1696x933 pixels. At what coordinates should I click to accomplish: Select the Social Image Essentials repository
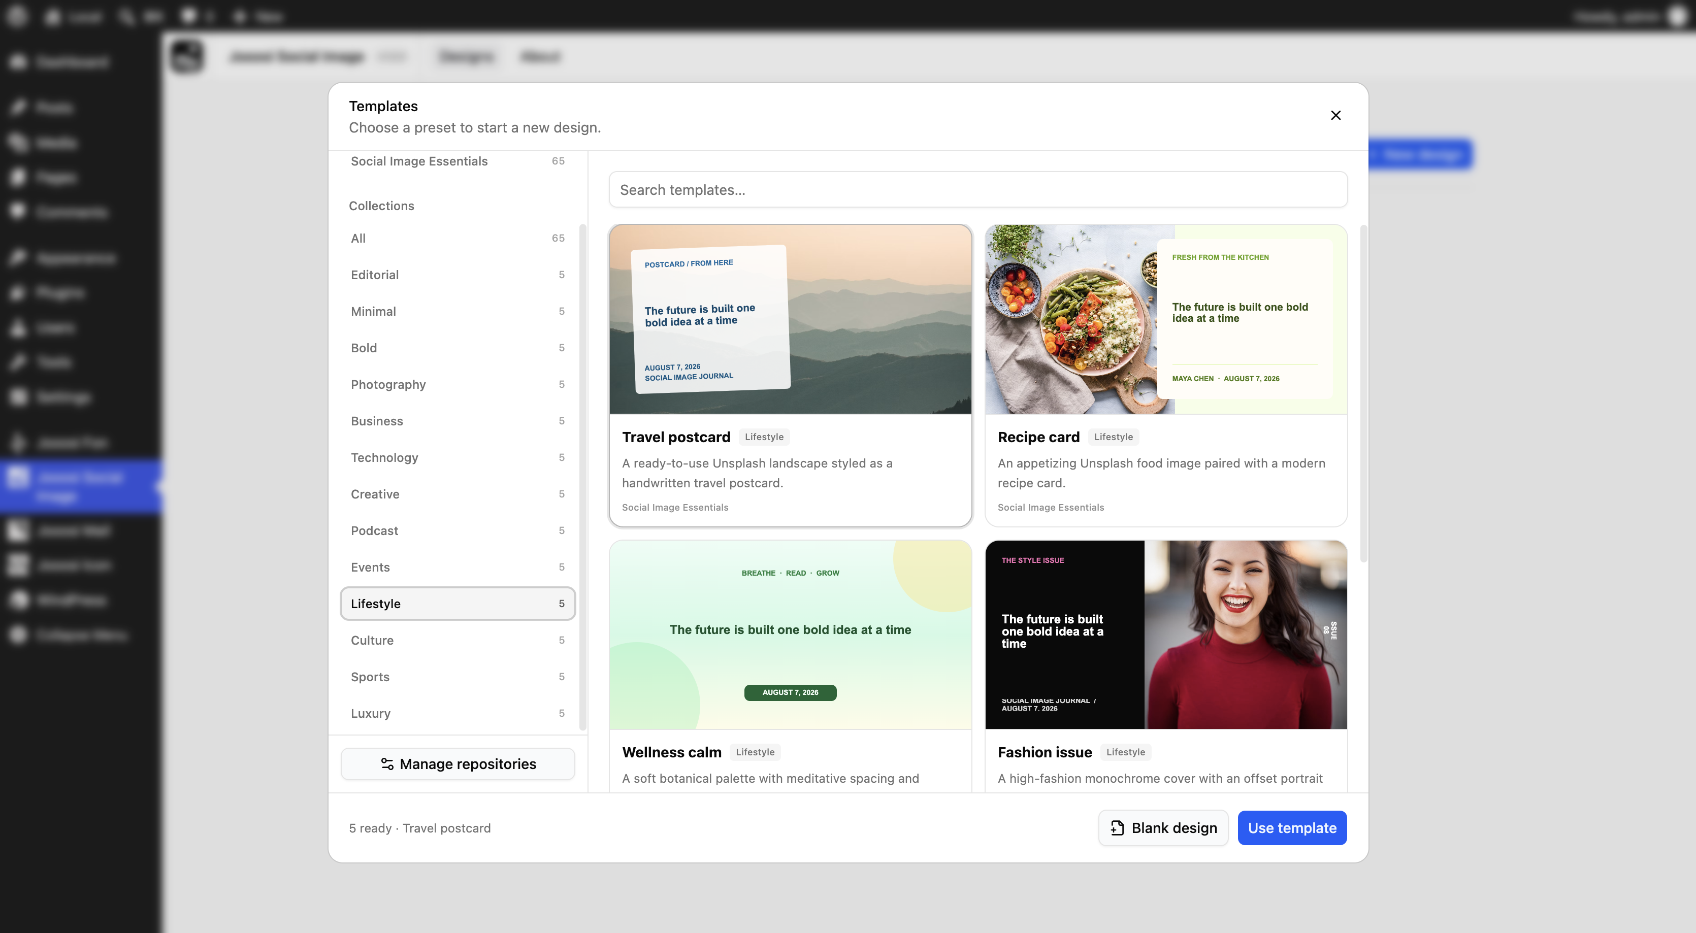458,161
